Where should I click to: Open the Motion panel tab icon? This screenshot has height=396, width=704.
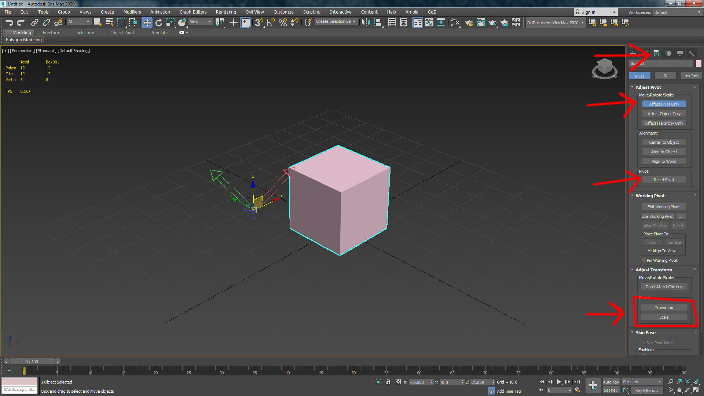coord(668,53)
